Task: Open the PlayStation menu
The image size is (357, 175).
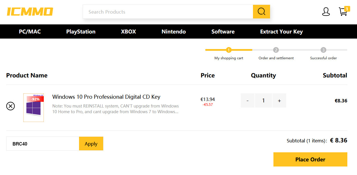Action: point(81,31)
